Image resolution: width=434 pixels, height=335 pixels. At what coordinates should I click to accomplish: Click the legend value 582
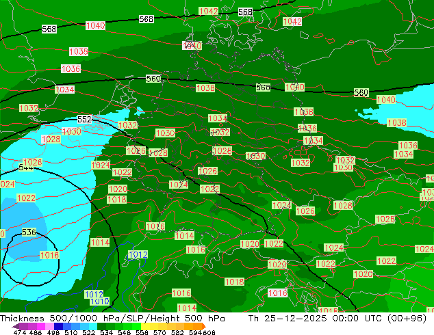click(x=177, y=332)
